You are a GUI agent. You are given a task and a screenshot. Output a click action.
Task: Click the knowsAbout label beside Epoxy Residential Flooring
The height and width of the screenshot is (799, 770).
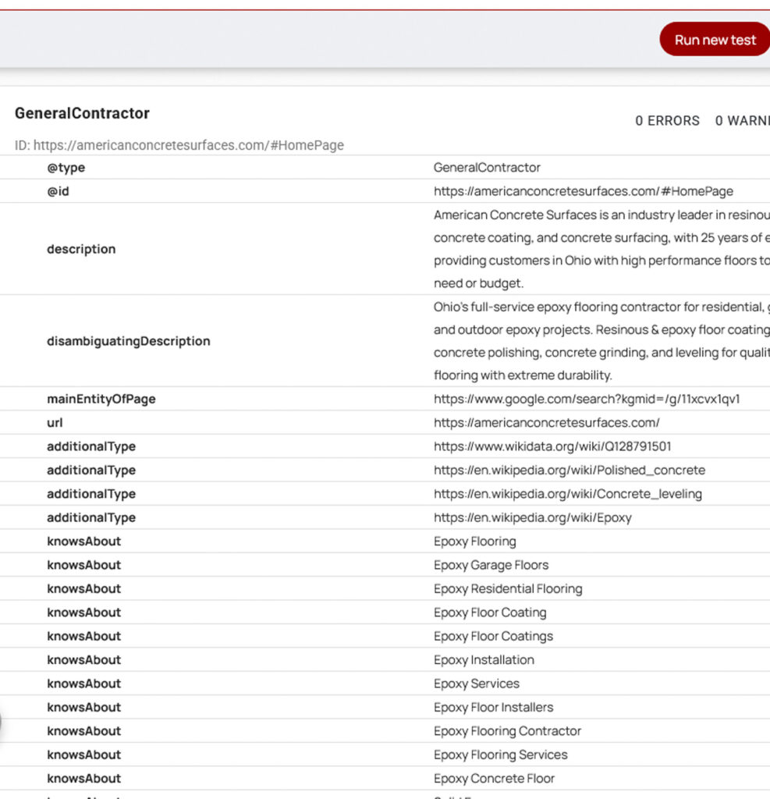pos(84,588)
